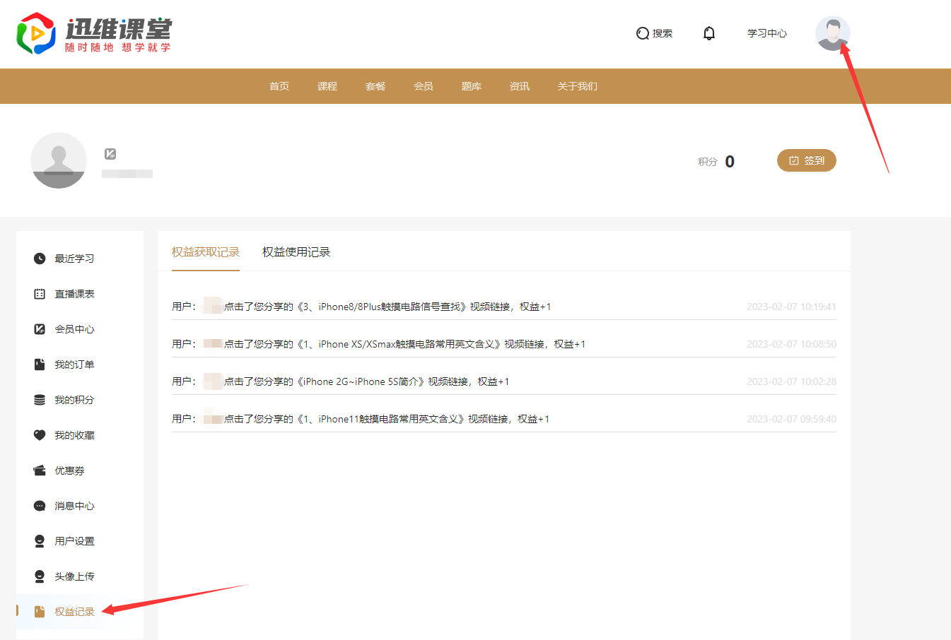Viewport: 951px width, 640px height.
Task: Open 用户设置 in the sidebar
Action: click(x=74, y=541)
